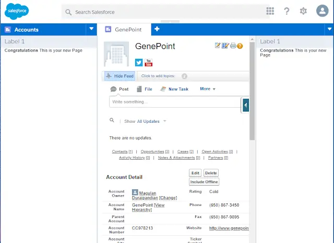Viewport: 334px width, 243px height.
Task: Open the GenePoint Twitter icon
Action: click(139, 62)
